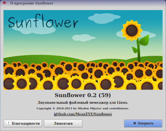
Task: Click the copyright line mentioning Mladen Mijatov
Action: coord(83,109)
